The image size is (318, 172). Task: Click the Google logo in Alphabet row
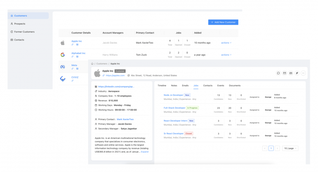tap(63, 55)
